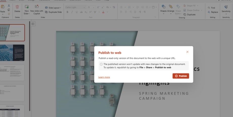Viewport: 233px width, 117px height.
Task: Close the Publish to web dialog
Action: tap(187, 52)
